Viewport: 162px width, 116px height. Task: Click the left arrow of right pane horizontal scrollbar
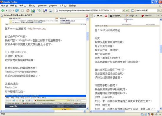(91, 111)
